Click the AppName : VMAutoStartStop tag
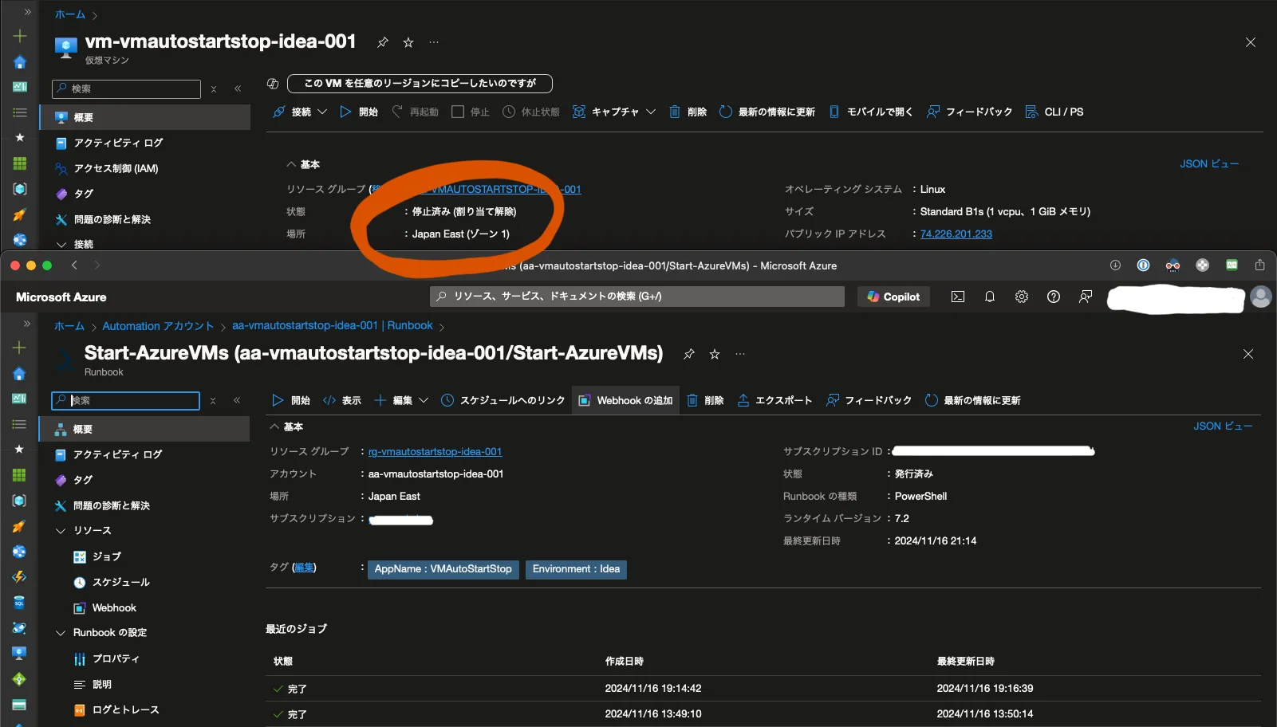Viewport: 1277px width, 727px height. pyautogui.click(x=443, y=569)
